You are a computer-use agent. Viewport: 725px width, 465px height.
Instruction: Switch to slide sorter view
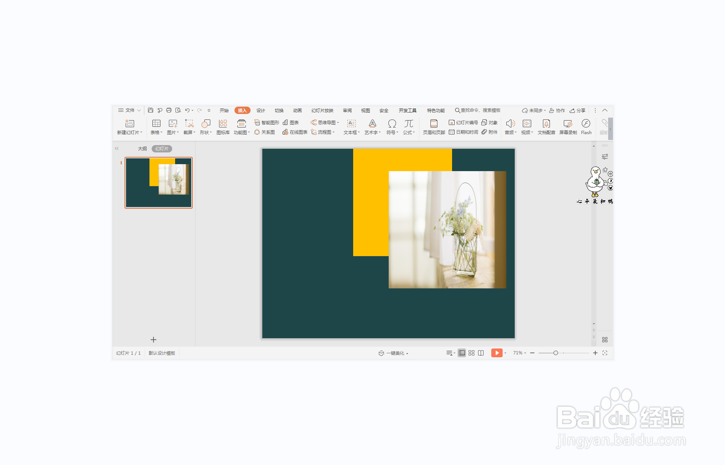pos(471,353)
